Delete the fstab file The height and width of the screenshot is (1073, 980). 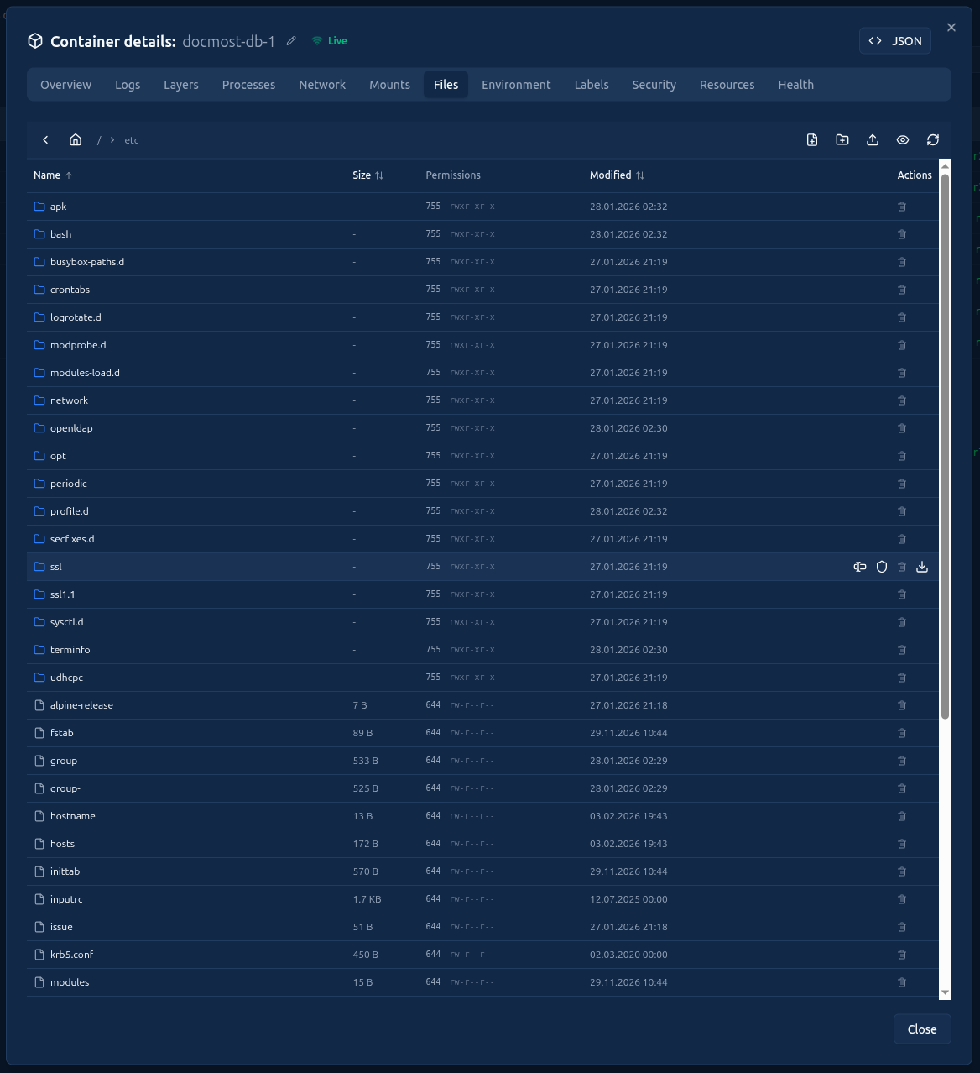pyautogui.click(x=902, y=733)
